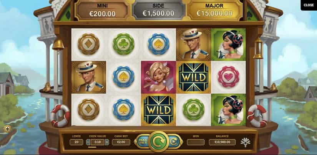The image size is (317, 155).
Task: Click the Balance display €10,980.00
Action: point(222,142)
